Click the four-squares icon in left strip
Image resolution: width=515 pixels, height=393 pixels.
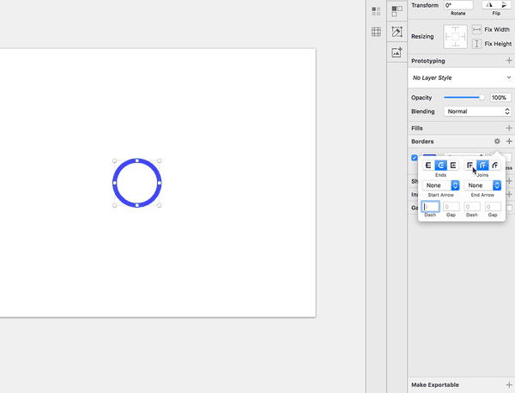point(377,11)
